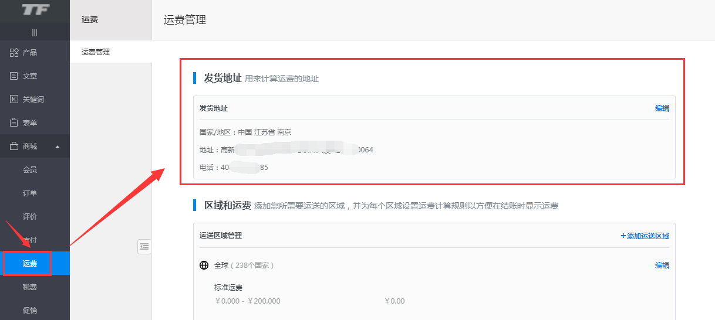Click the globe icon beside 全球

[x=204, y=265]
